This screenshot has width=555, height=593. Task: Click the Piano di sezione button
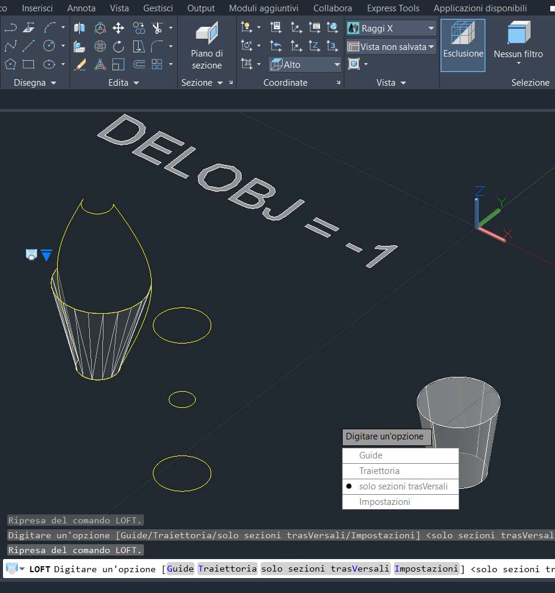coord(206,45)
